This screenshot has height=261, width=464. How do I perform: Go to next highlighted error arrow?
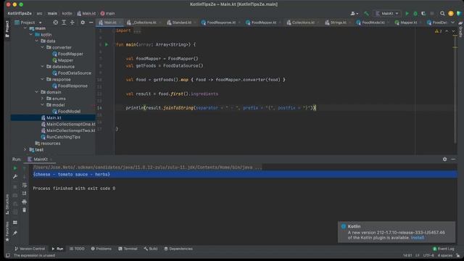point(453,31)
